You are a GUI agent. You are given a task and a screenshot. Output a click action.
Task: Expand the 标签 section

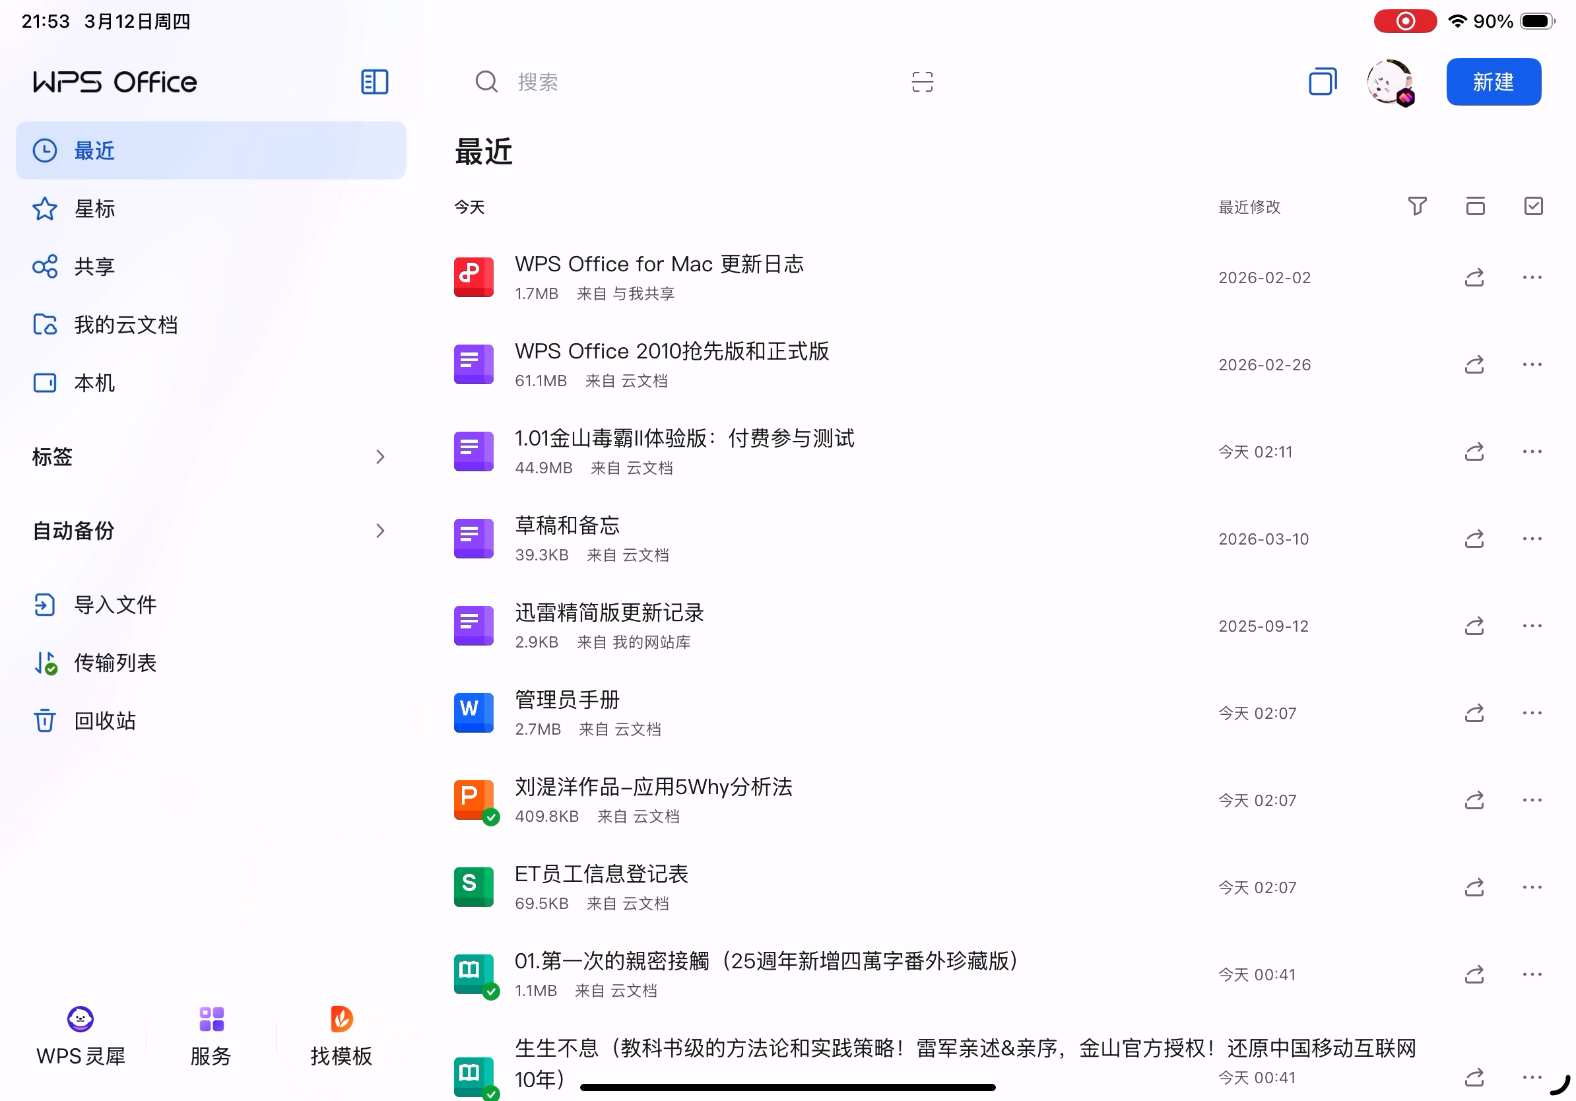[380, 457]
